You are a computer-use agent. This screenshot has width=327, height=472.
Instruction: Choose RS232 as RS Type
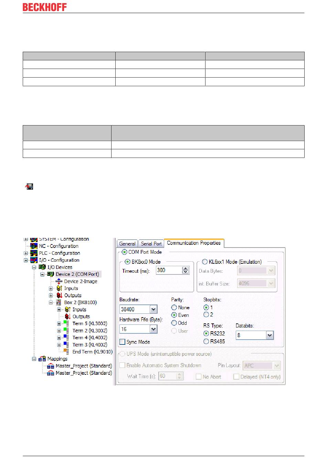coord(206,333)
